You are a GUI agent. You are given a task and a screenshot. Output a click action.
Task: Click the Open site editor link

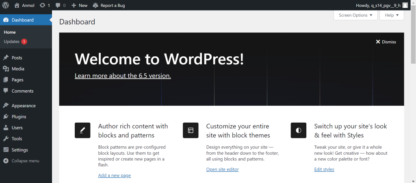click(x=222, y=169)
